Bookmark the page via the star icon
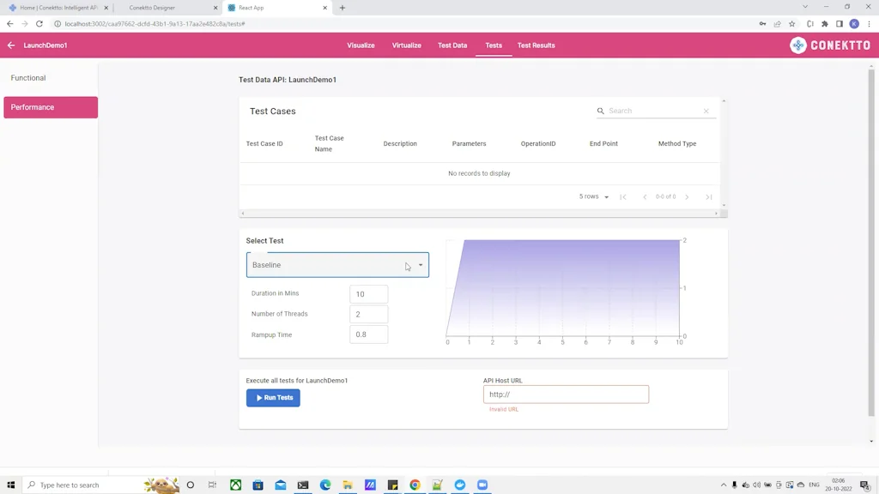879x494 pixels. pyautogui.click(x=791, y=24)
